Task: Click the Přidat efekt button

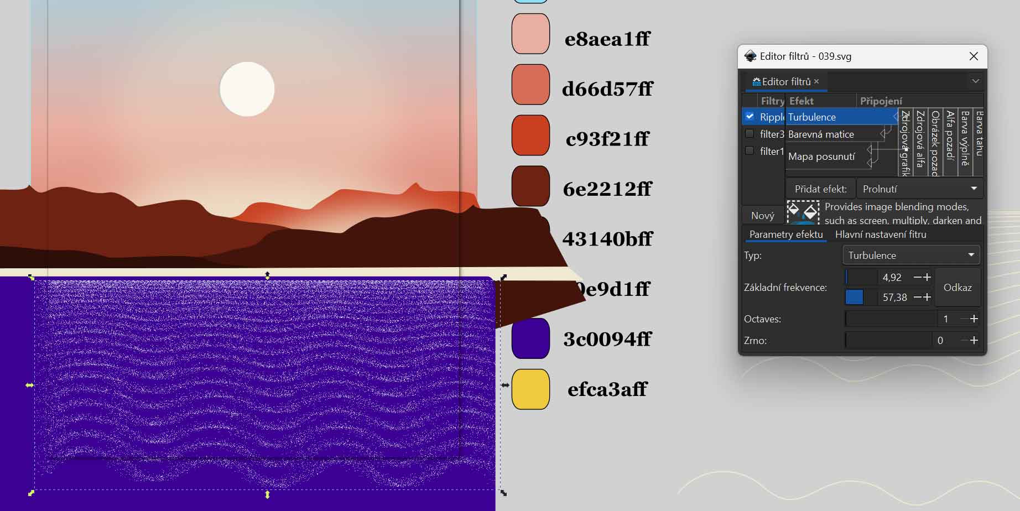Action: [820, 189]
